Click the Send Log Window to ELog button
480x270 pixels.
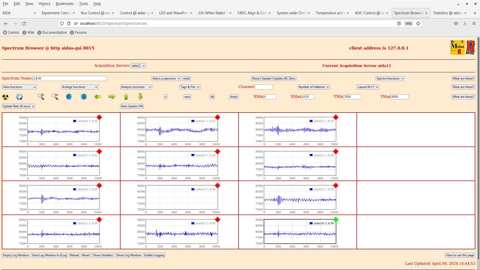(49, 255)
